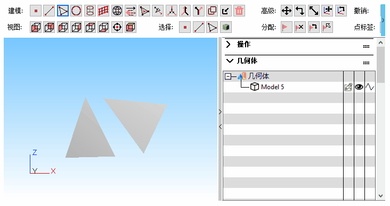Toggle the wireframe zigzag icon for Model 5
The height and width of the screenshot is (206, 390).
[x=370, y=87]
